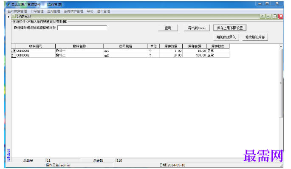The height and width of the screenshot is (169, 291).
Task: Select cell 00100001
Action: pyautogui.click(x=36, y=51)
